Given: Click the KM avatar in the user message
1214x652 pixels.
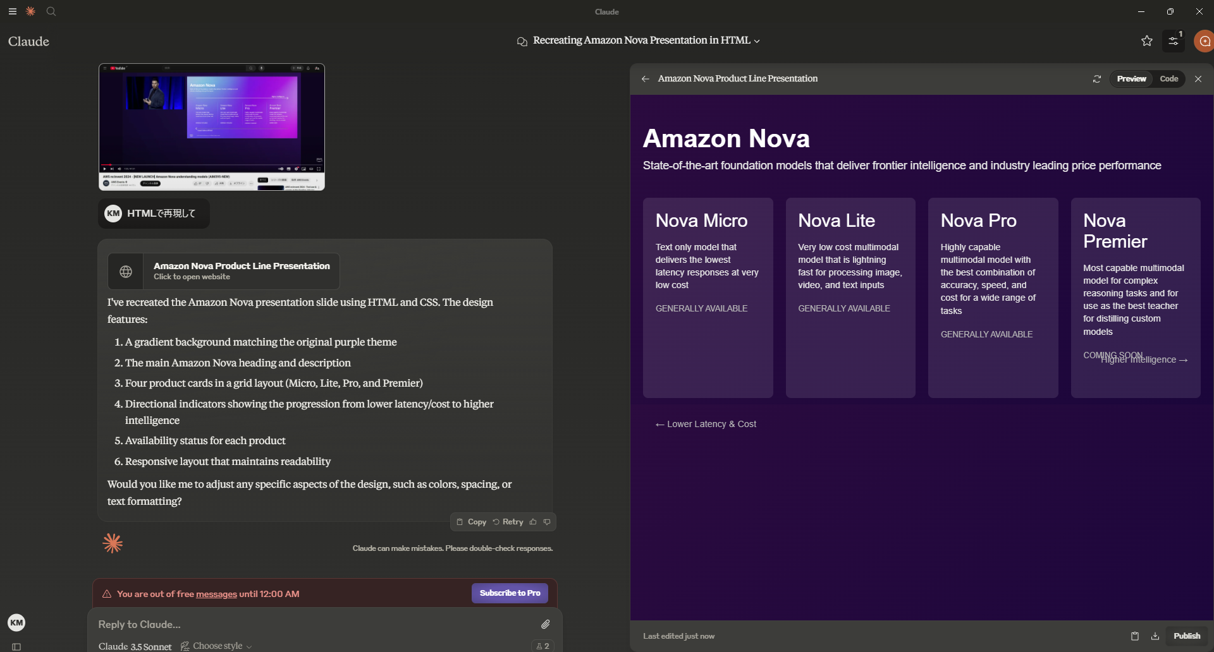Looking at the screenshot, I should point(113,214).
